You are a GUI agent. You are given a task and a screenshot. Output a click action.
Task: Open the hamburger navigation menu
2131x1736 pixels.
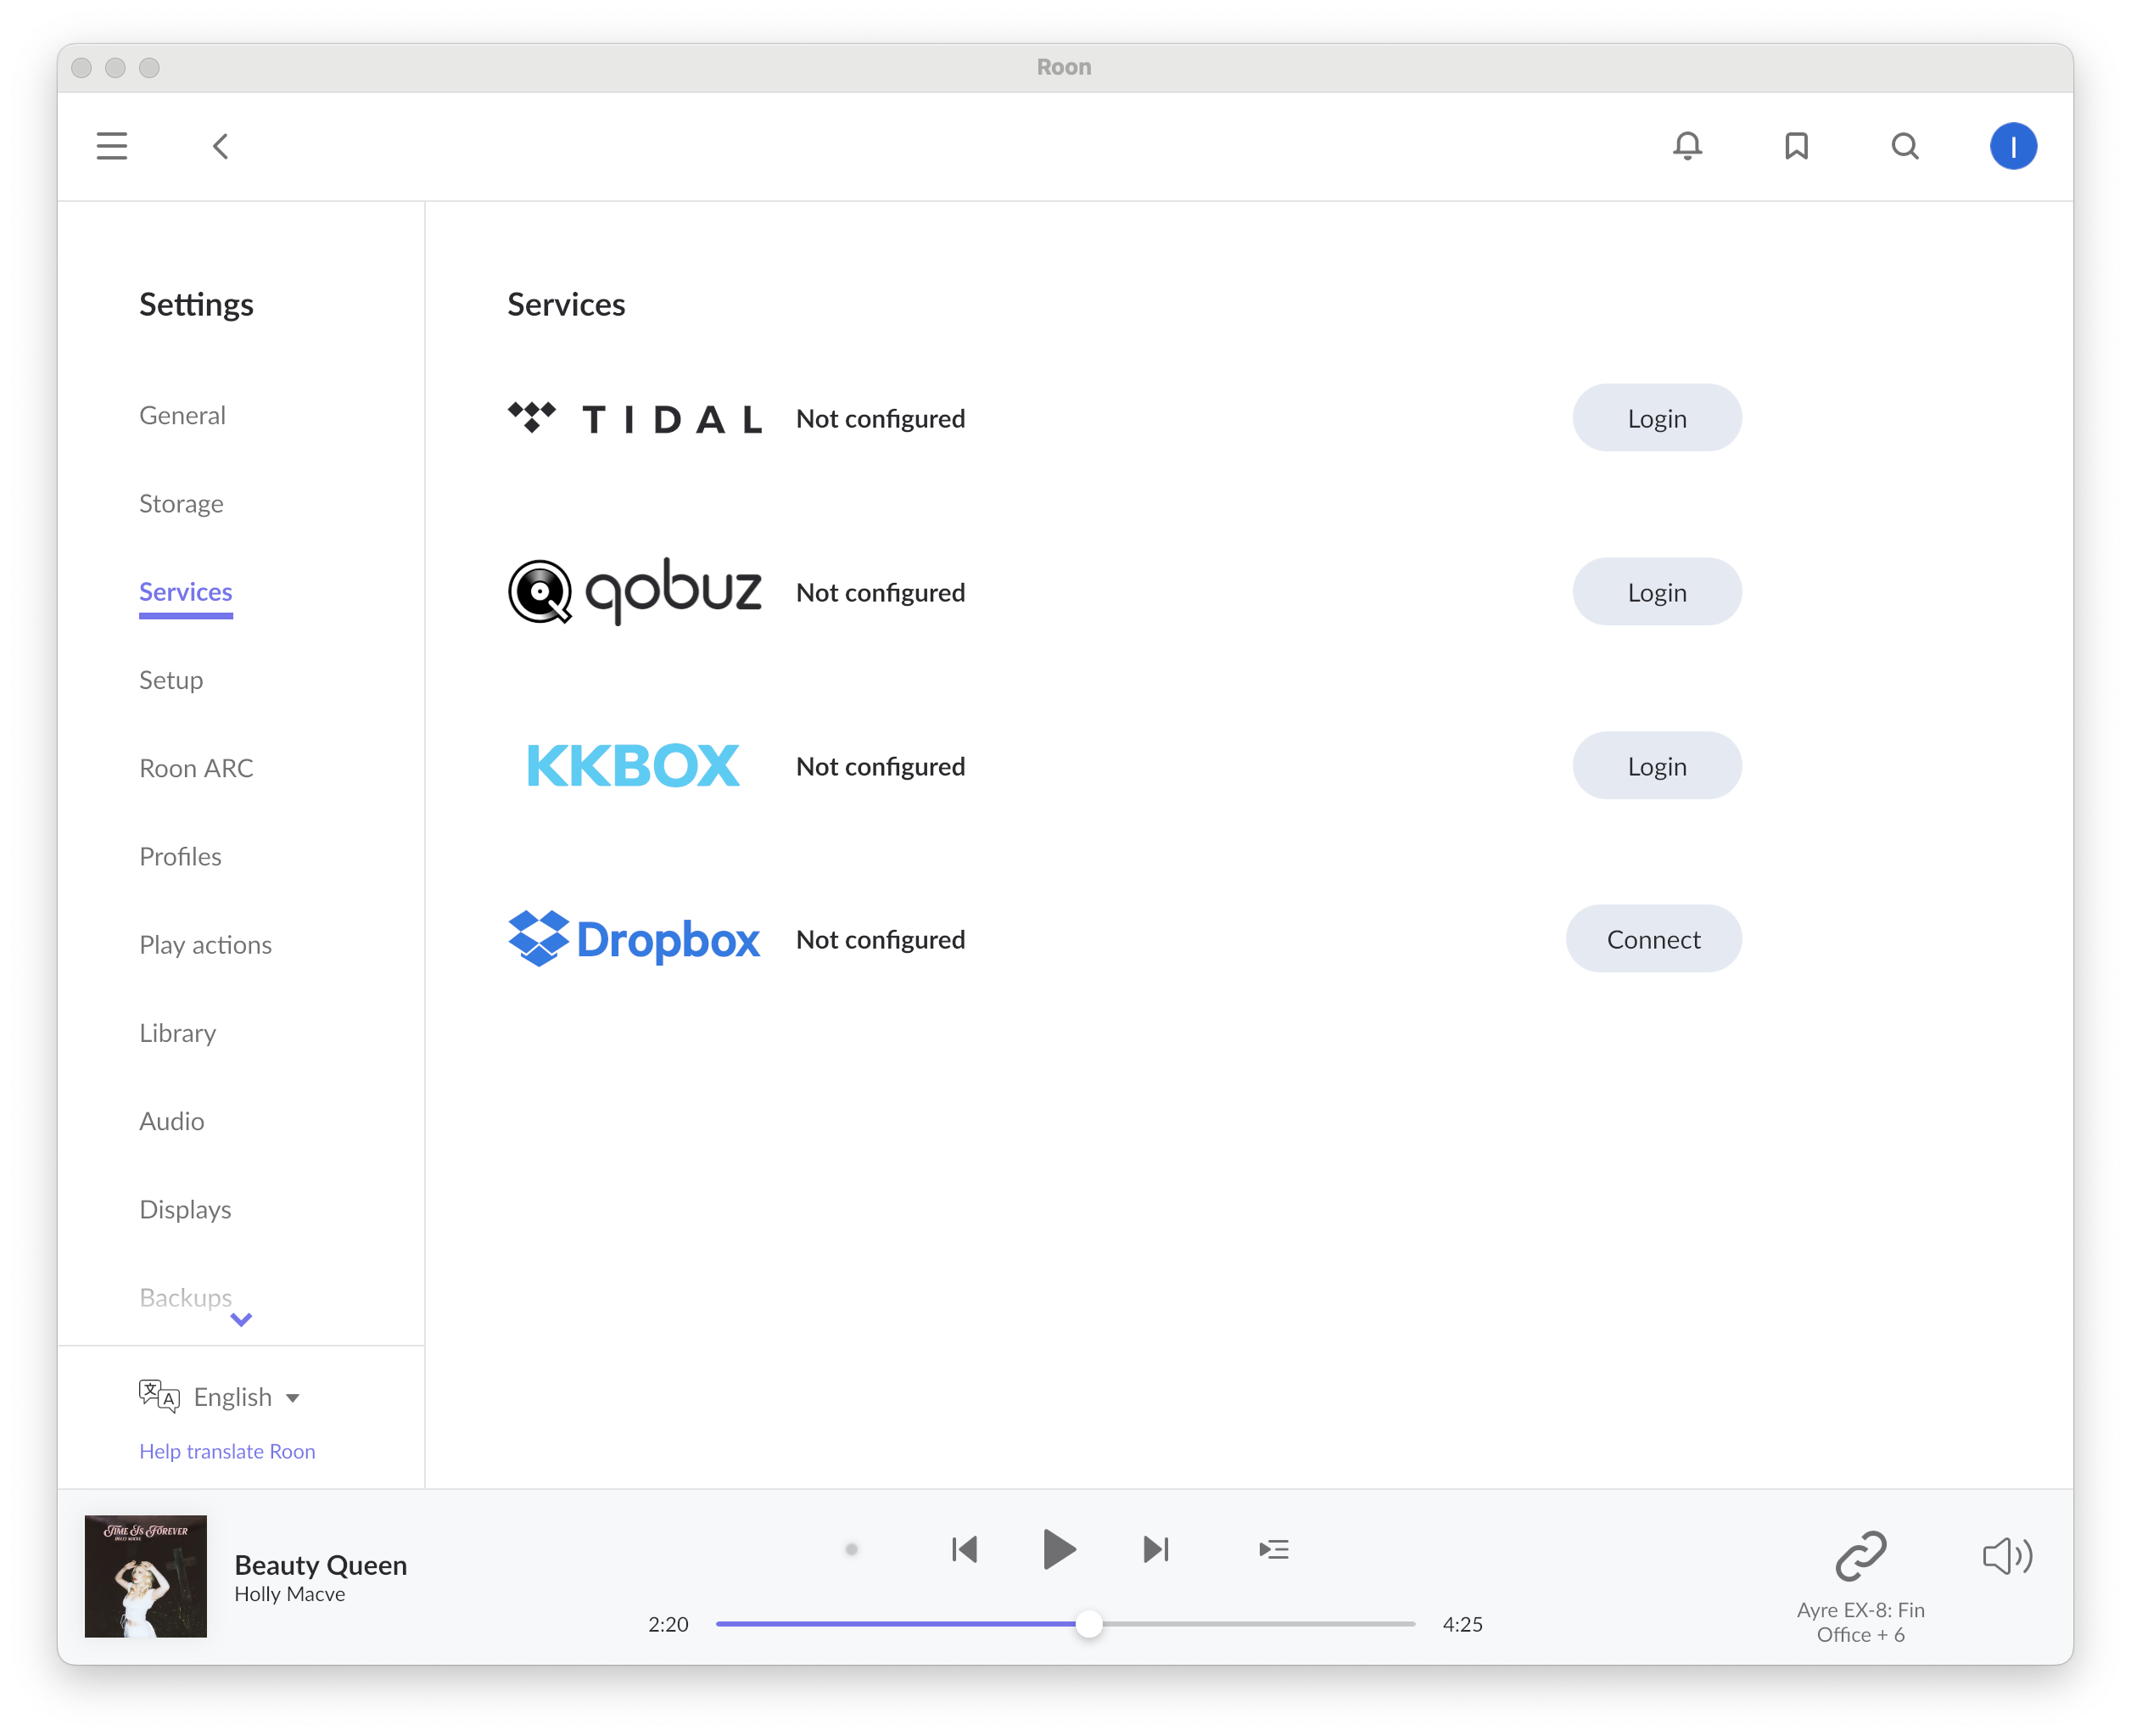[112, 146]
